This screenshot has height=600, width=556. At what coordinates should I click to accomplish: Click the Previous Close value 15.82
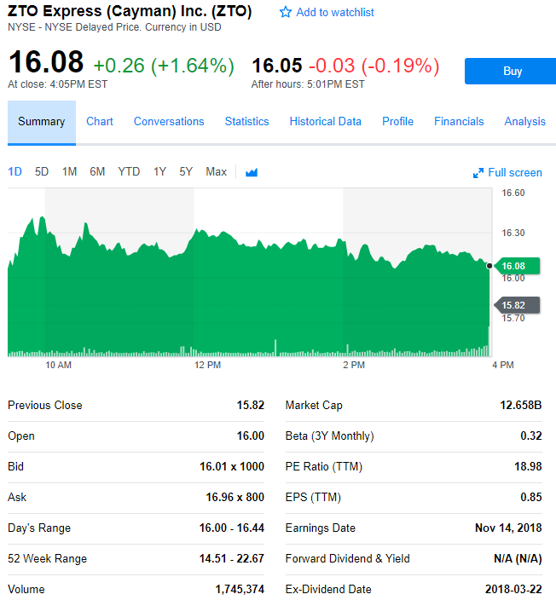(251, 405)
